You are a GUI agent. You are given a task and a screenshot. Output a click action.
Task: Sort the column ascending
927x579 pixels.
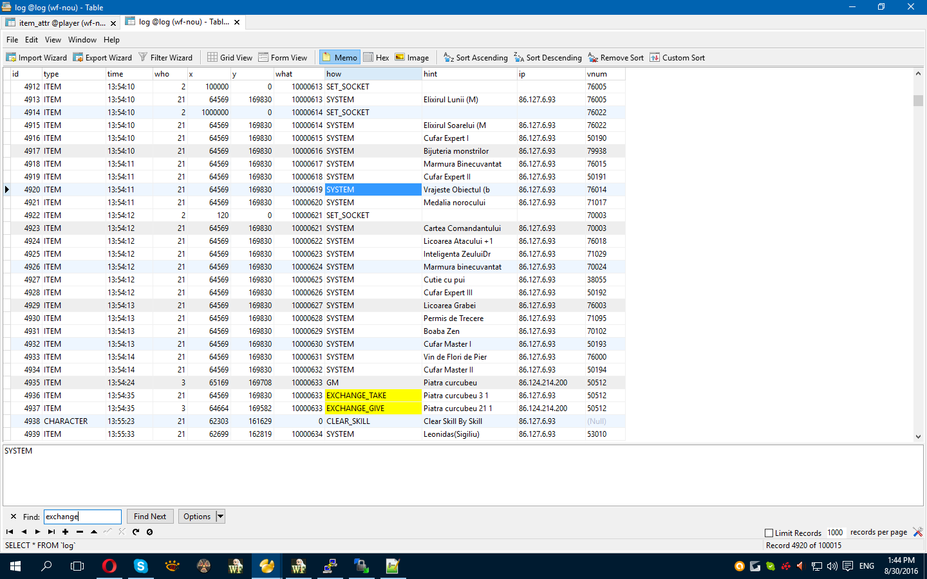click(x=476, y=57)
